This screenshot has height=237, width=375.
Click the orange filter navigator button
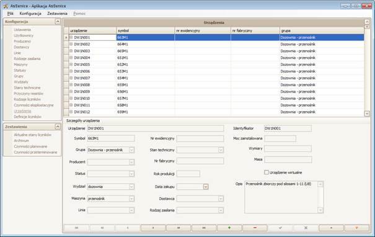pyautogui.click(x=357, y=228)
